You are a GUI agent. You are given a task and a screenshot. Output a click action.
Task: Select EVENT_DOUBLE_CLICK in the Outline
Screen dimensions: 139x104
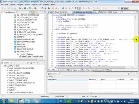pos(17,85)
